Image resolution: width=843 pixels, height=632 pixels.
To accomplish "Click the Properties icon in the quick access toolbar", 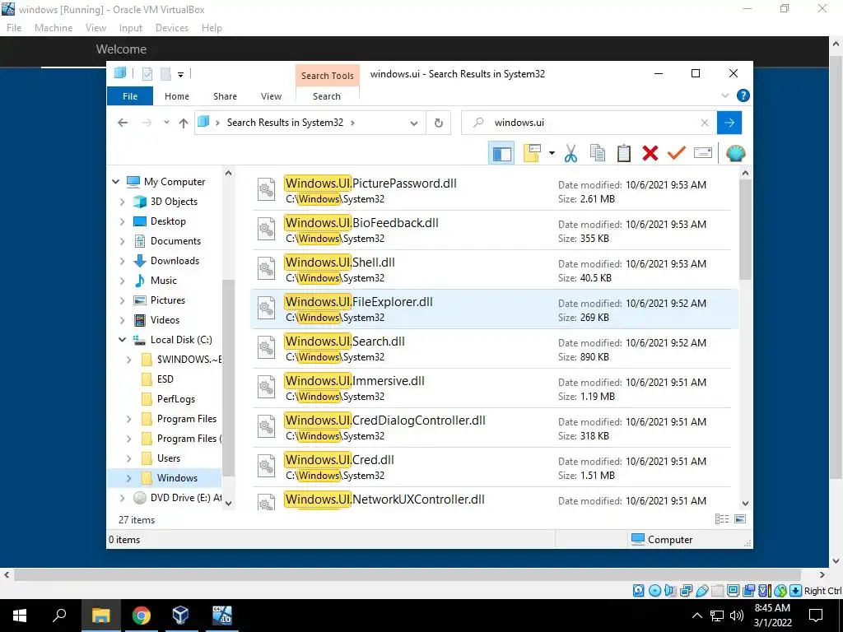I will (147, 74).
